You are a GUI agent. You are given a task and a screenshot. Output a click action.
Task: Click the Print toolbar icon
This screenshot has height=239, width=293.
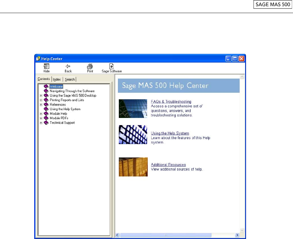90,66
